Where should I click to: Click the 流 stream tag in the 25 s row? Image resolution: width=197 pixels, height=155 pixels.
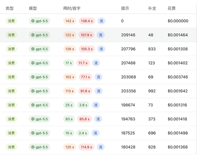[96, 105]
